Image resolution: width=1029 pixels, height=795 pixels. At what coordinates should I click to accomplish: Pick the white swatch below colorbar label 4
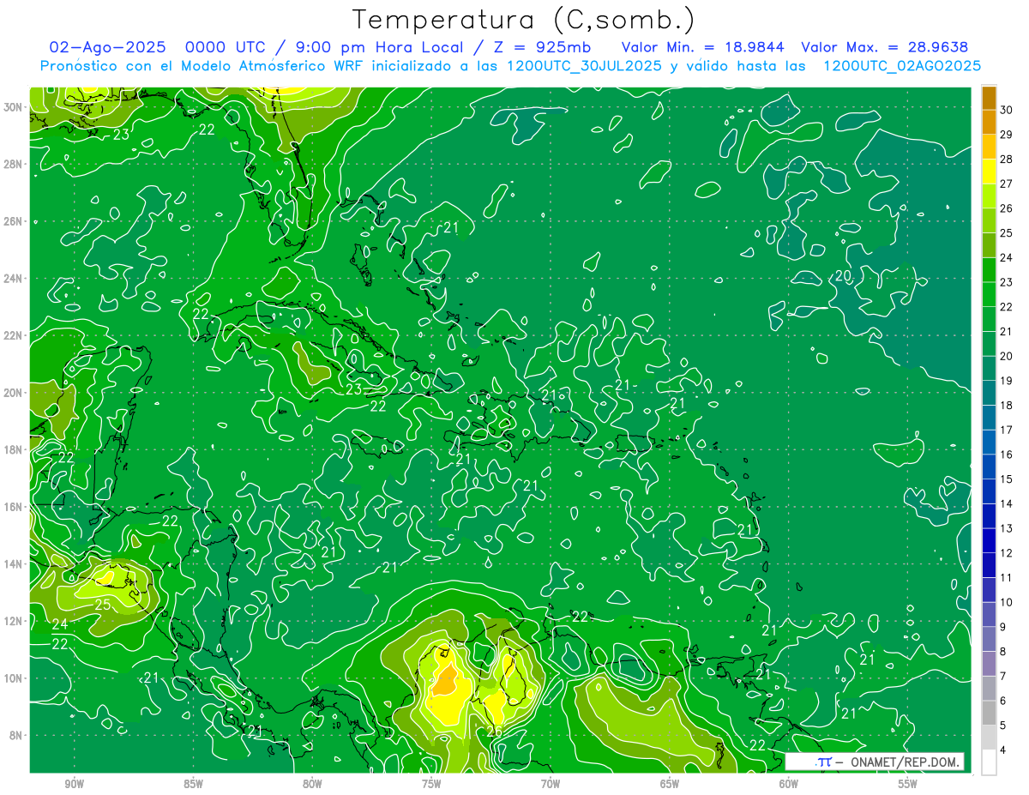click(x=989, y=762)
